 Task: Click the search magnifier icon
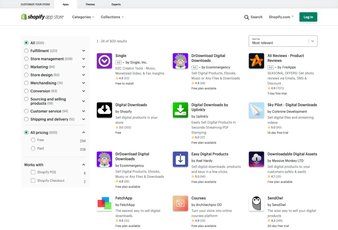[246, 17]
